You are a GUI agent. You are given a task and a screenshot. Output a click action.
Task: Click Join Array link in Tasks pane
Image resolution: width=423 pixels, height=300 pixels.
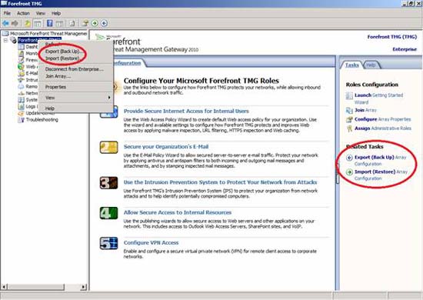coord(365,110)
